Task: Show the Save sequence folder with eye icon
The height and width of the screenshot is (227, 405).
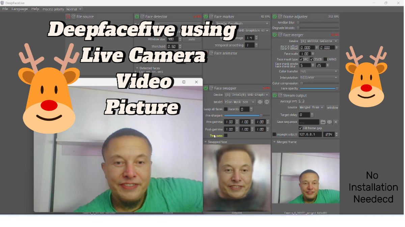Action: pyautogui.click(x=329, y=122)
